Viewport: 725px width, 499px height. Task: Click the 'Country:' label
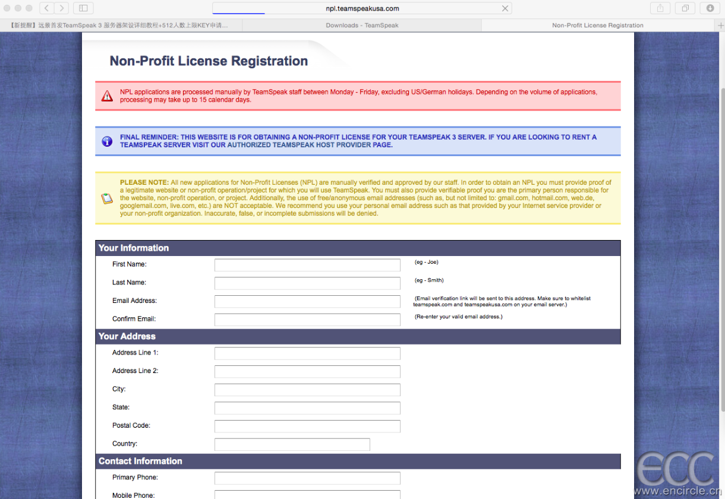pos(125,444)
